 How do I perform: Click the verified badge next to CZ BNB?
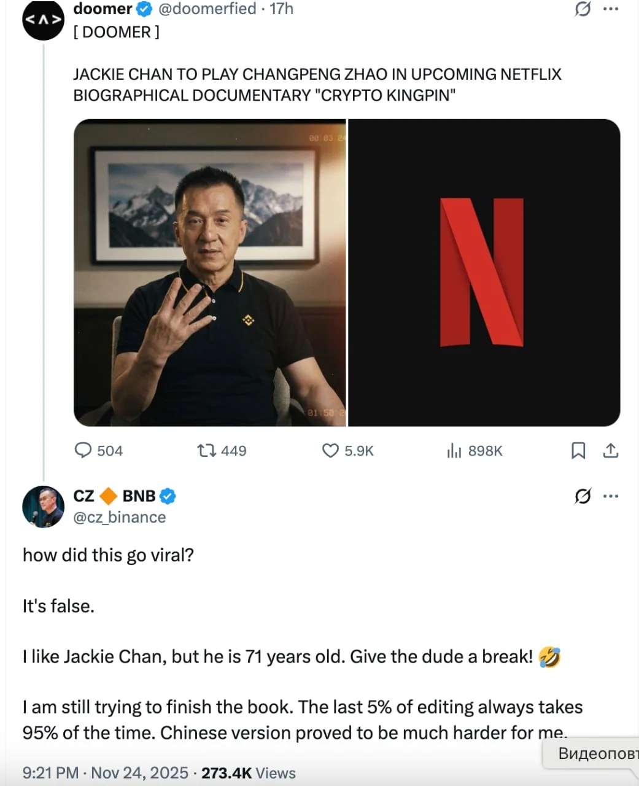(166, 496)
